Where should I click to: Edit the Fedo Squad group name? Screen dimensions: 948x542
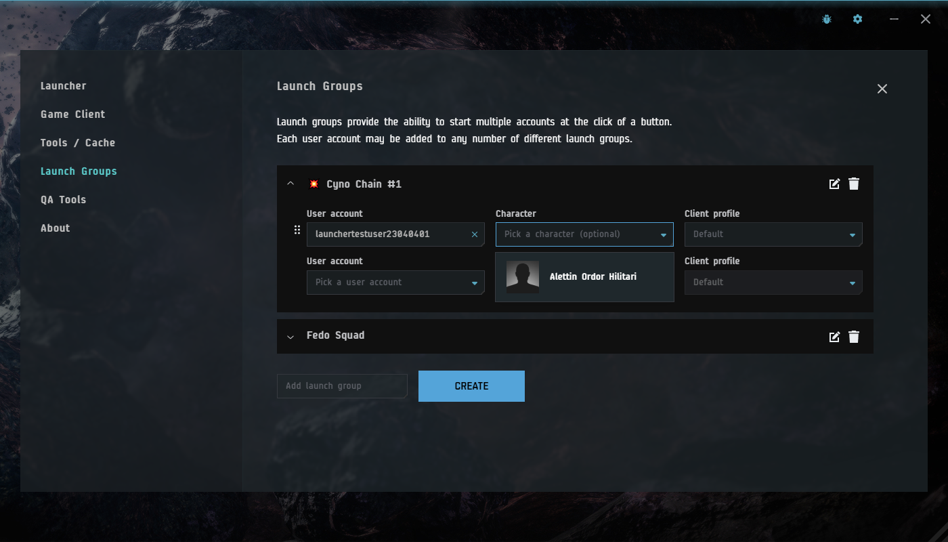(834, 337)
